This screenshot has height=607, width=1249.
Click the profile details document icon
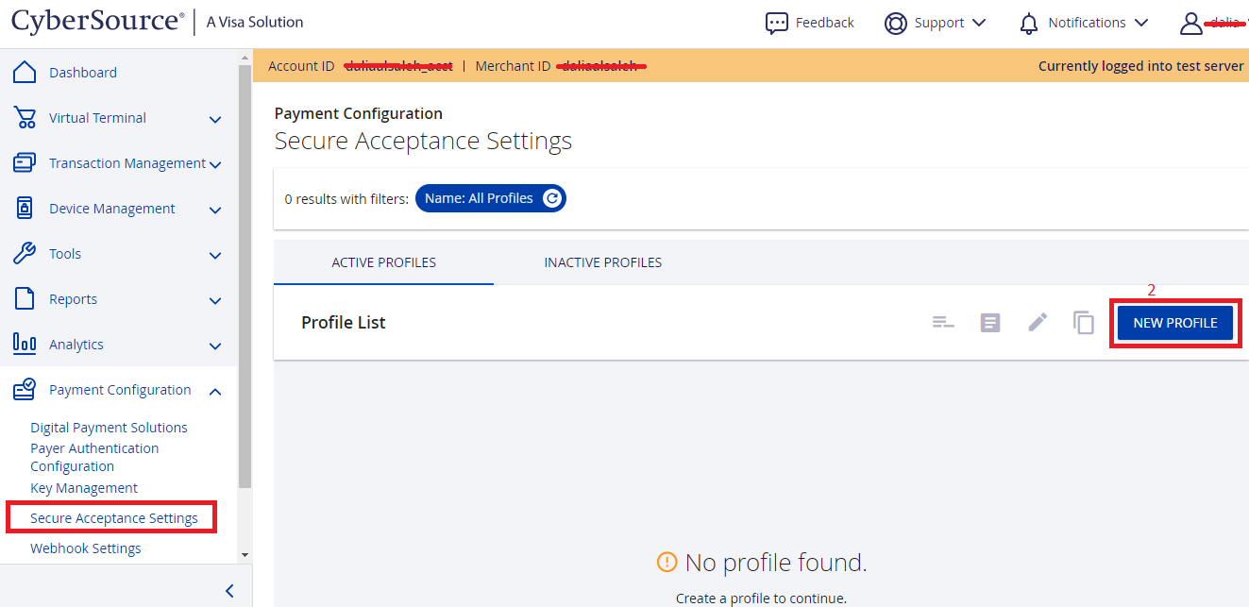click(x=990, y=323)
